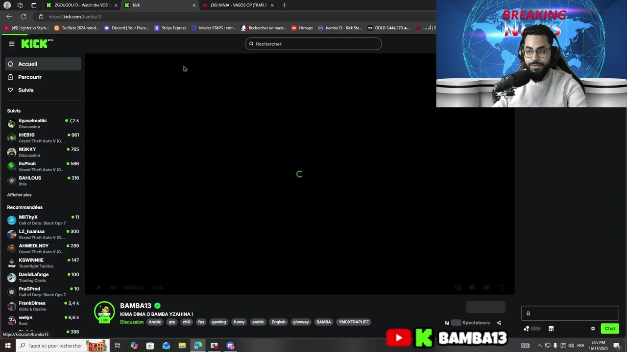
Task: Open browser profile avatar icon
Action: [7, 5]
